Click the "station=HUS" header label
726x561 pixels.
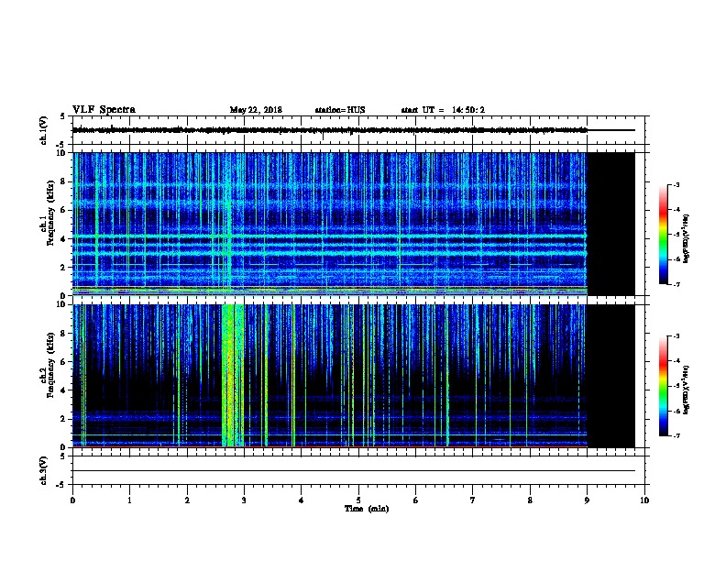pyautogui.click(x=340, y=110)
